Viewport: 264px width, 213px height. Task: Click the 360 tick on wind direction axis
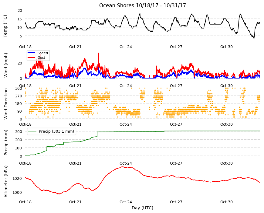point(19,89)
